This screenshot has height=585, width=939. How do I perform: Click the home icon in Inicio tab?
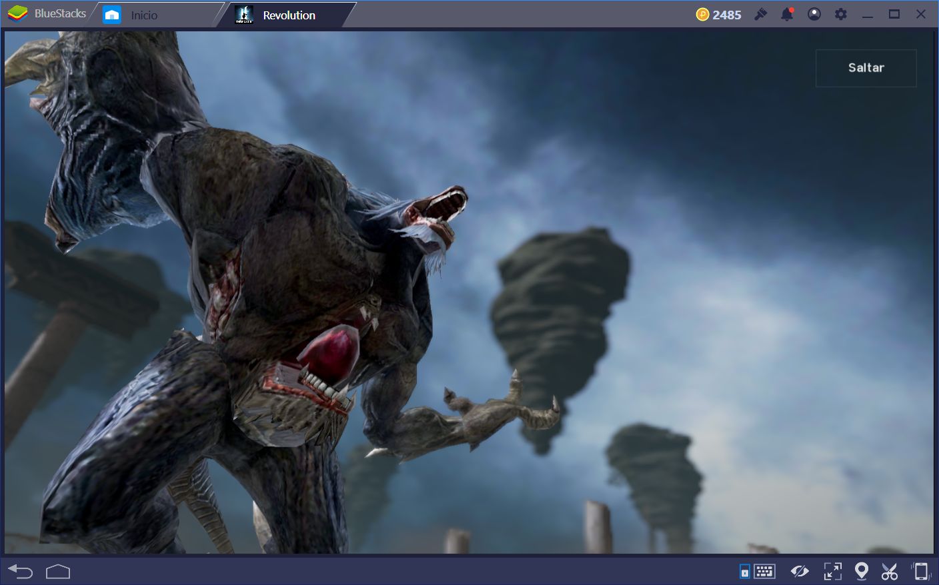coord(112,15)
